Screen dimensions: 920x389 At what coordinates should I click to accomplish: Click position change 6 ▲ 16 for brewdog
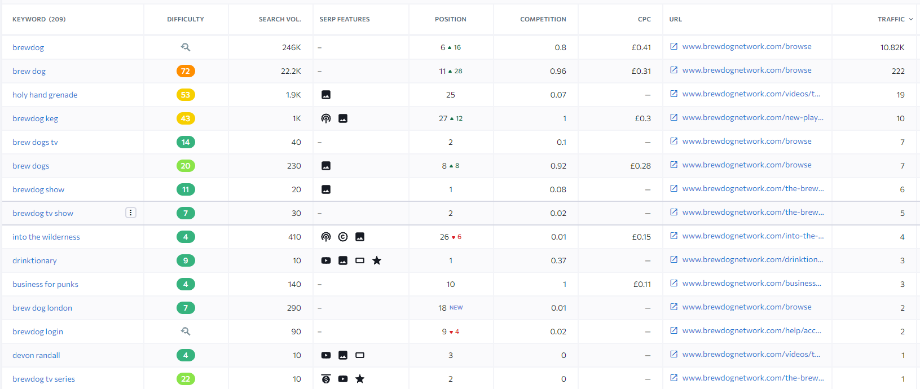(x=451, y=47)
